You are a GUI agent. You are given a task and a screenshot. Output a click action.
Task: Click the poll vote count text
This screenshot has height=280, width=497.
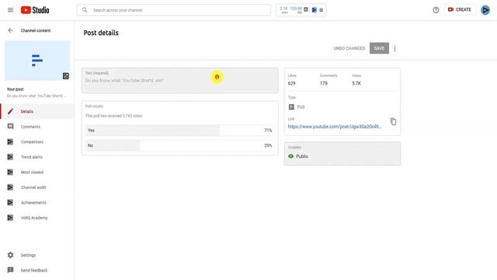click(x=113, y=116)
